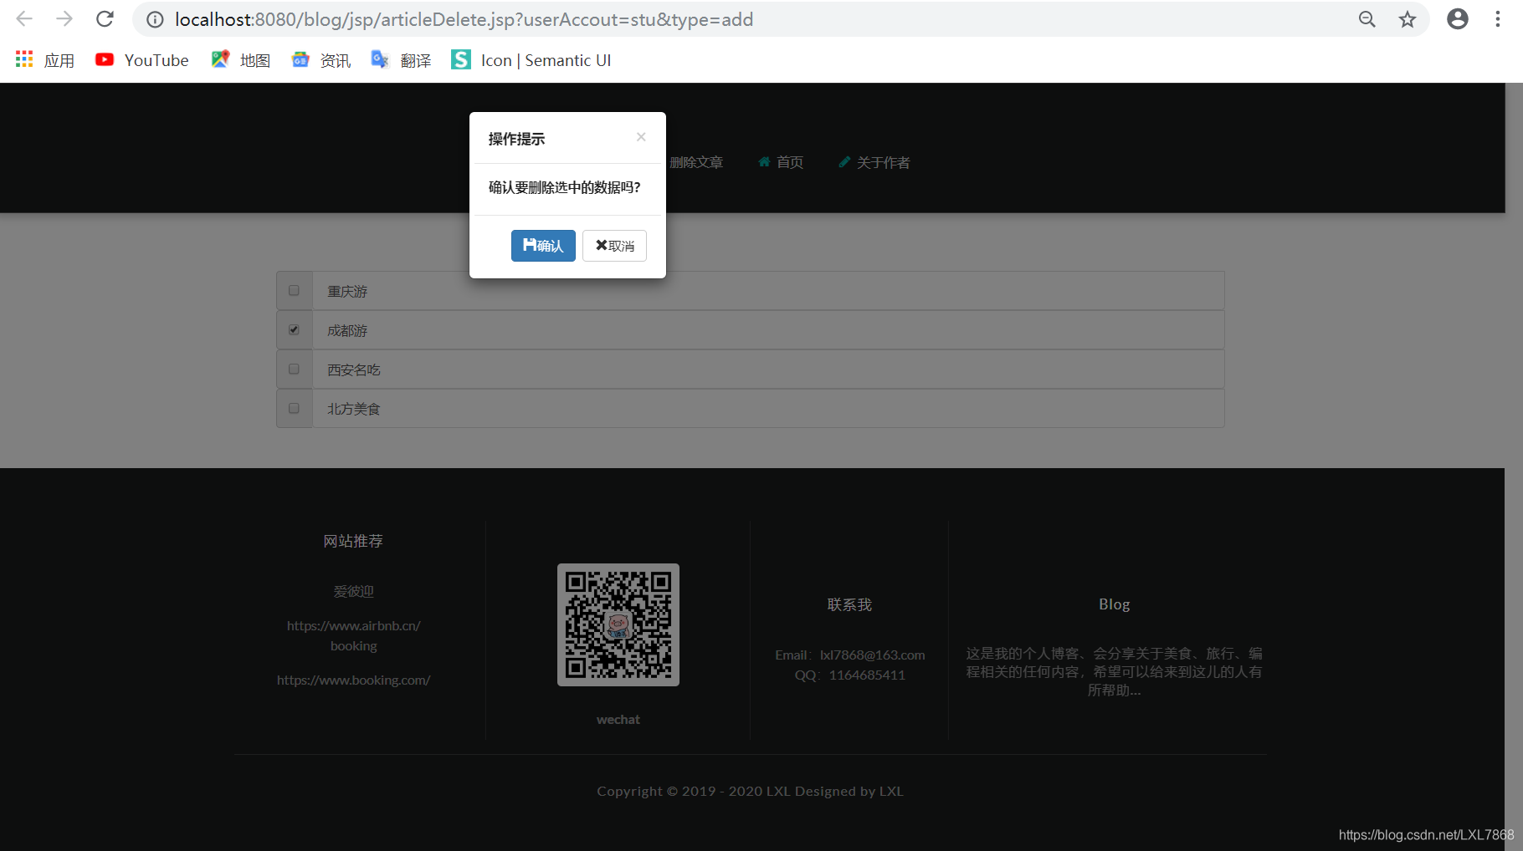Click the pencil icon beside 关于作者
Image resolution: width=1523 pixels, height=851 pixels.
(844, 162)
